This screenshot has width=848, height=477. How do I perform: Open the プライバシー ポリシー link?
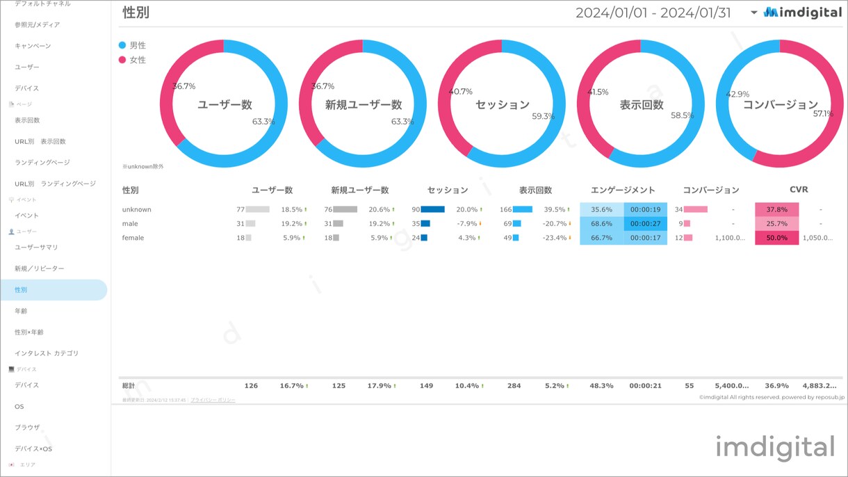[213, 401]
